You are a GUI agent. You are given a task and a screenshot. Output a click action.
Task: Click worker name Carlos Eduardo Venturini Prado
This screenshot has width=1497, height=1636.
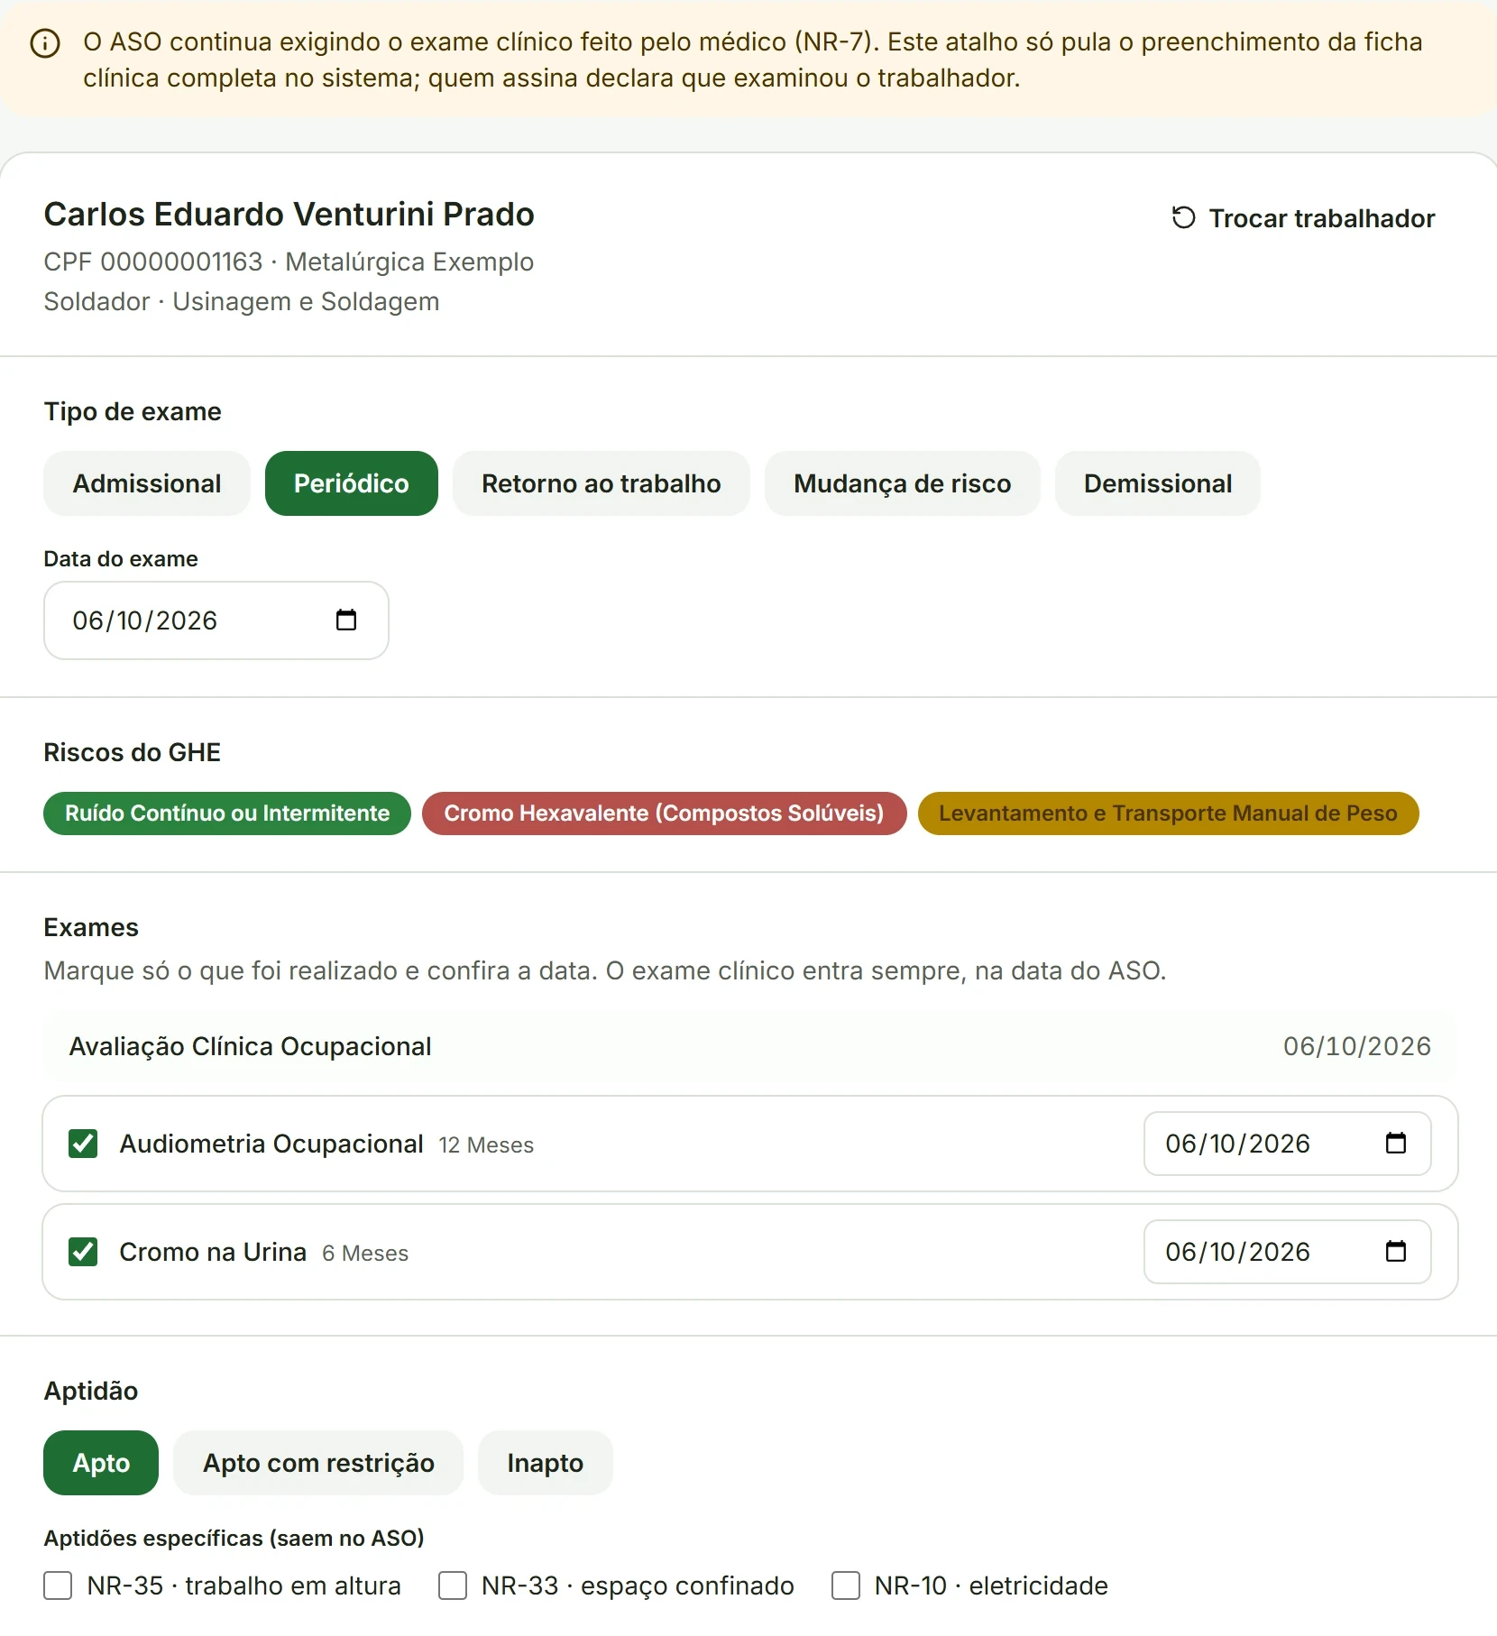(289, 215)
